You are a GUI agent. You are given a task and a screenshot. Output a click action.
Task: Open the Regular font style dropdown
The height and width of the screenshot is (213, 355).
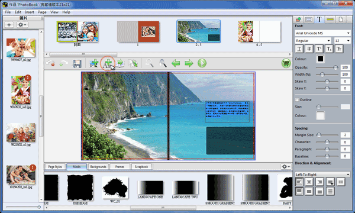point(313,40)
